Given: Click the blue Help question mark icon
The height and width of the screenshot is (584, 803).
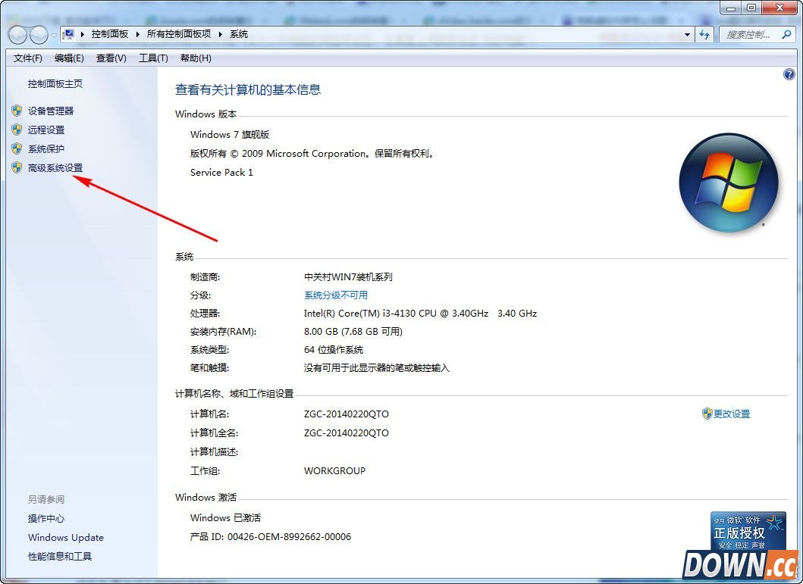Looking at the screenshot, I should [789, 74].
